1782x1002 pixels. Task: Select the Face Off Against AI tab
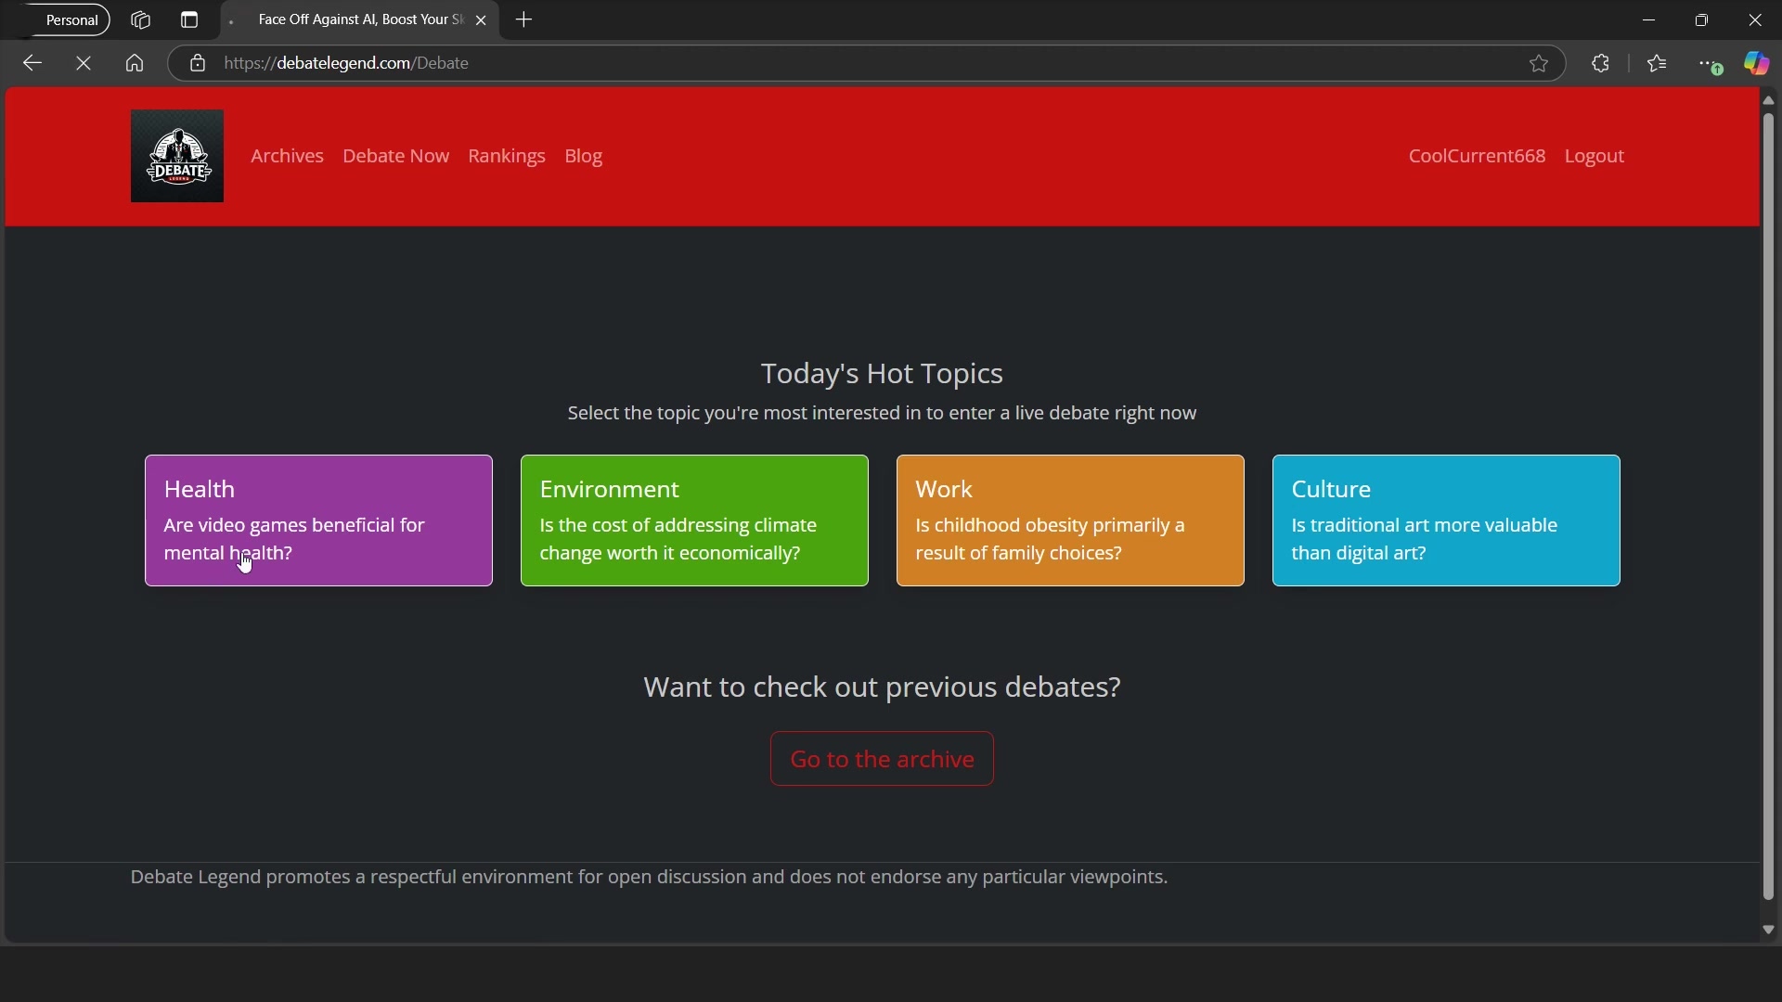point(360,20)
